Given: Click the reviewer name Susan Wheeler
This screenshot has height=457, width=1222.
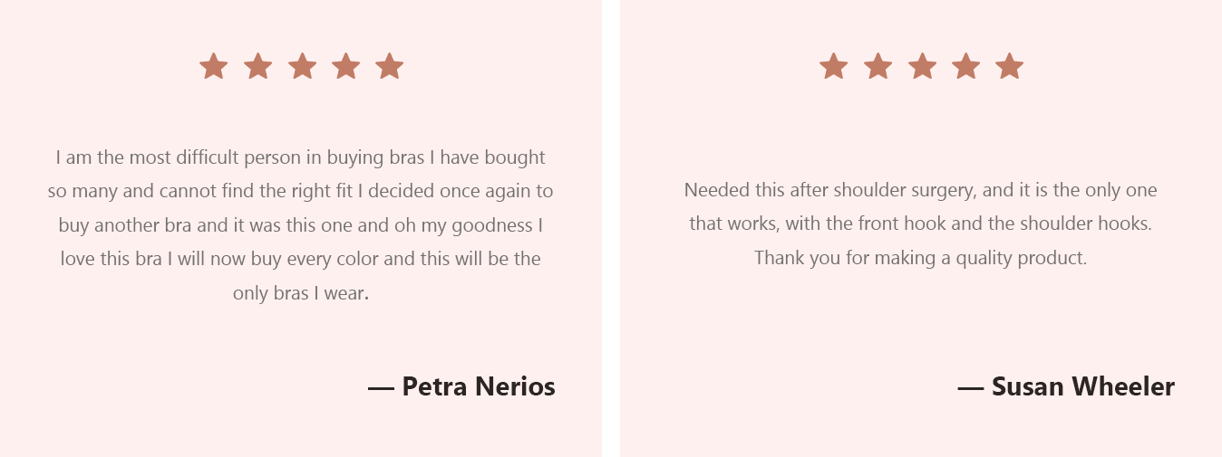Looking at the screenshot, I should pos(1082,386).
